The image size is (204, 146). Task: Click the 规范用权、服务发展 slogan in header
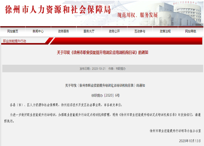(x=137, y=15)
